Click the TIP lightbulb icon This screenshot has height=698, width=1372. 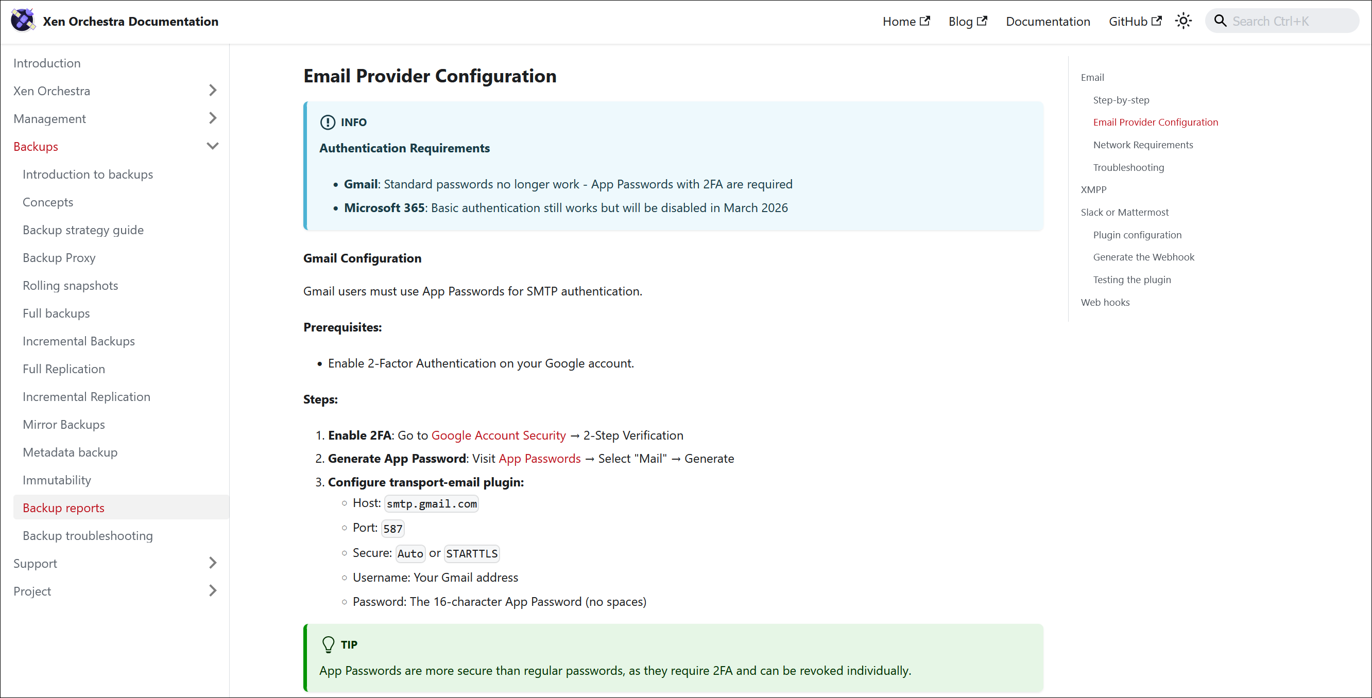328,645
